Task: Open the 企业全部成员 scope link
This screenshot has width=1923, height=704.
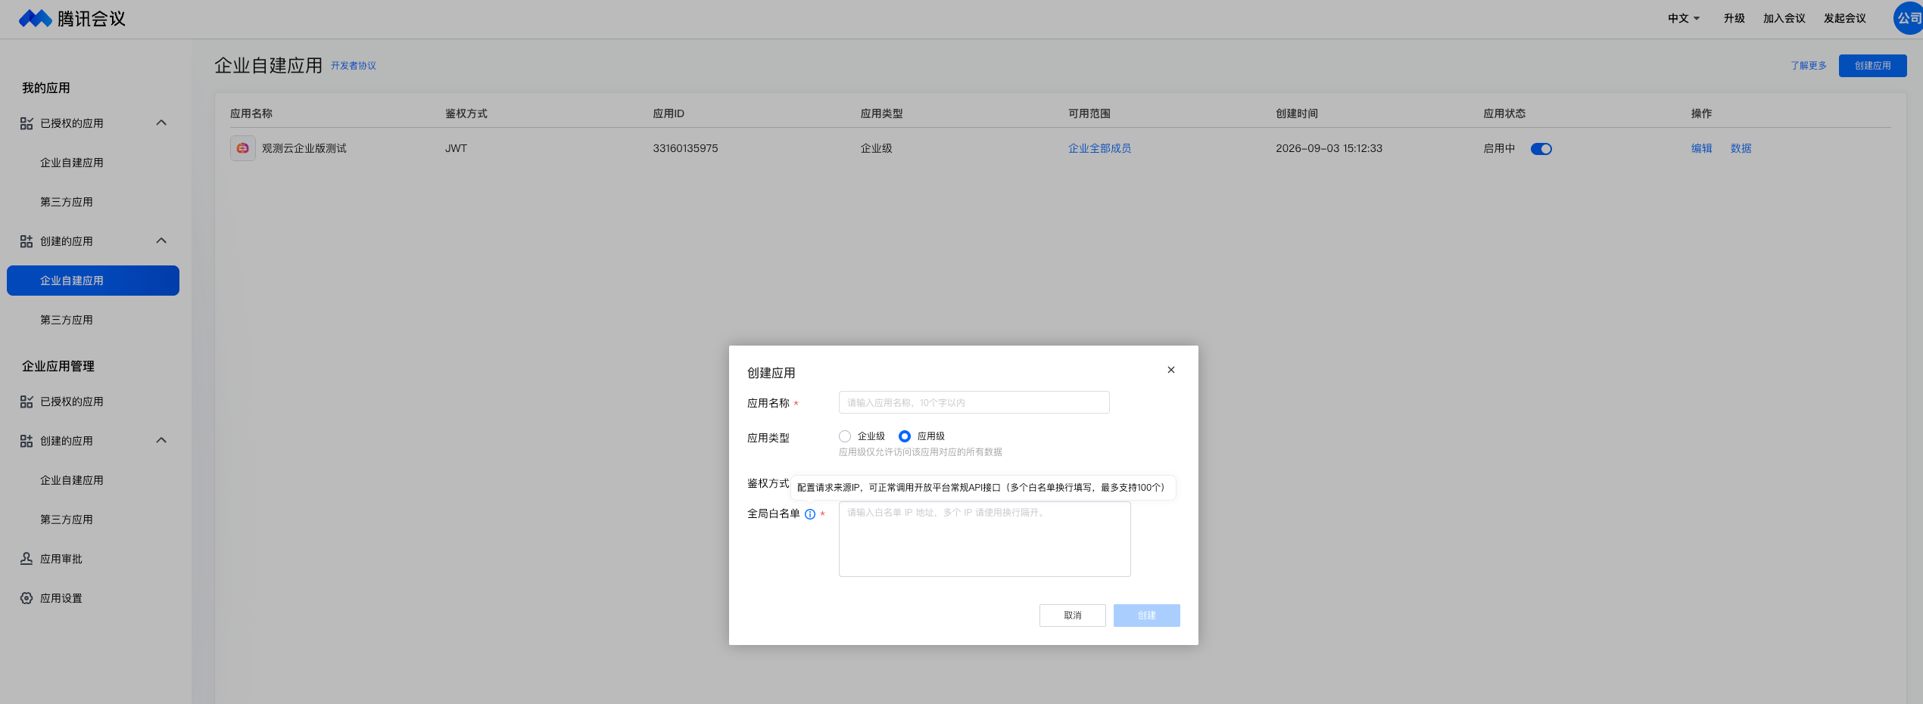Action: pyautogui.click(x=1099, y=148)
